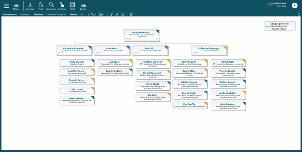This screenshot has height=152, width=302.
Task: Open the hamburger main menu
Action: 6,6
